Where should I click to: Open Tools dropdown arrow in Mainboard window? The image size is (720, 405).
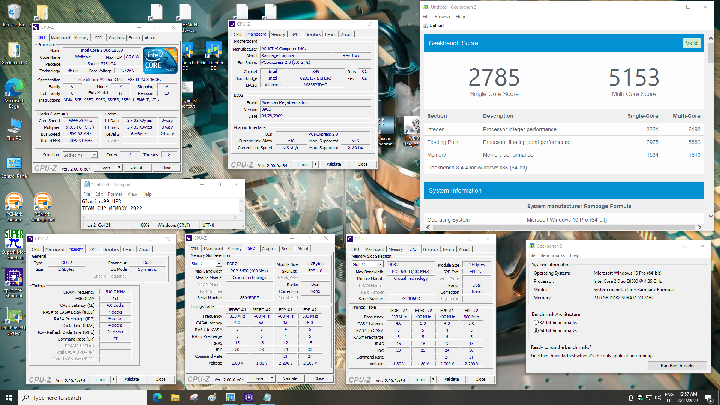pyautogui.click(x=315, y=164)
